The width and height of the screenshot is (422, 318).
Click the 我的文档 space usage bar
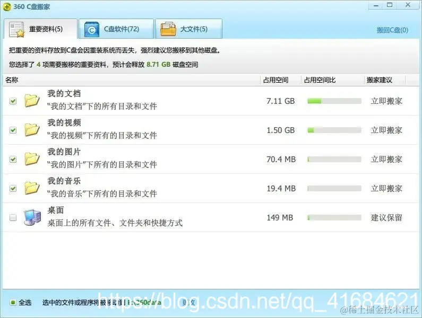[x=334, y=101]
